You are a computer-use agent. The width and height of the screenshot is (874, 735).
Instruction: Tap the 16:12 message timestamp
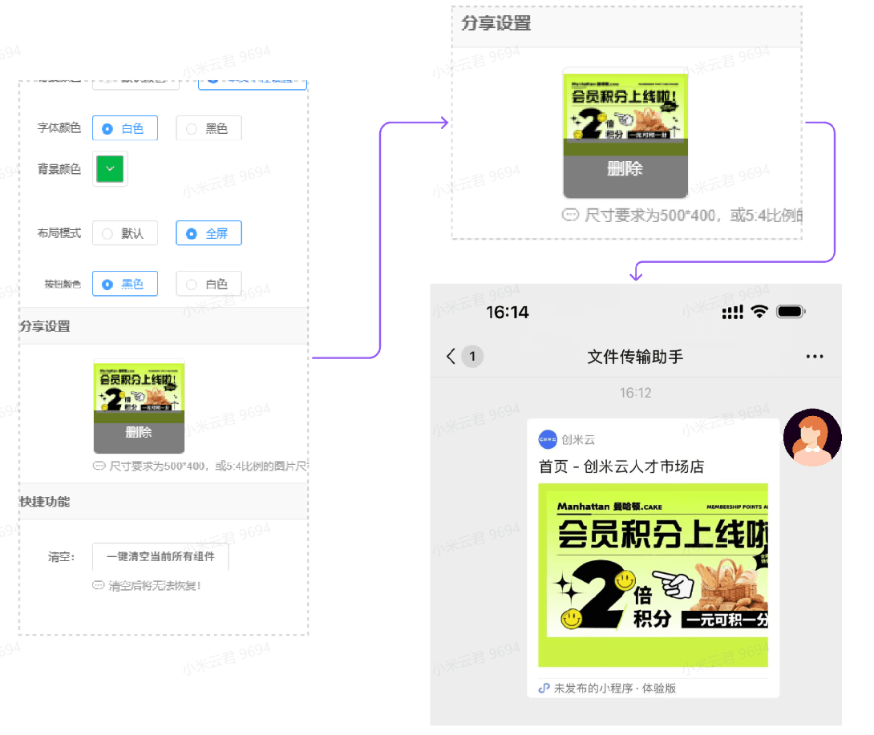(635, 393)
